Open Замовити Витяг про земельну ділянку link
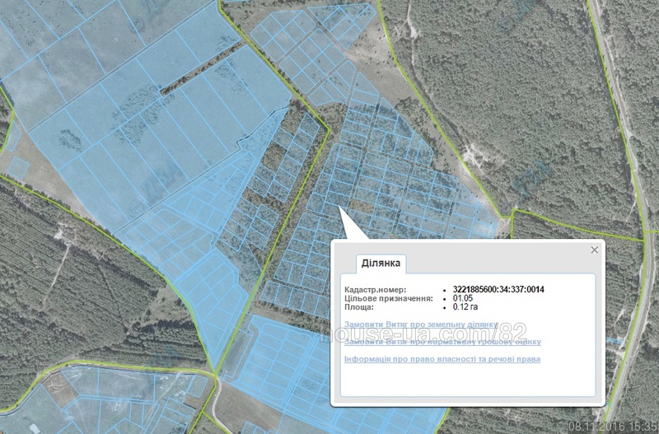This screenshot has height=434, width=659. pyautogui.click(x=421, y=324)
